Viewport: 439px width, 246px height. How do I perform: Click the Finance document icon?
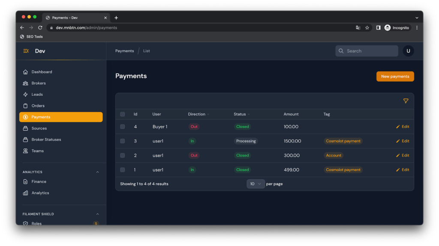(26, 181)
